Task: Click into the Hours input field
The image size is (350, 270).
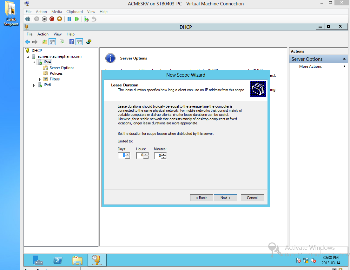Action: coord(140,155)
